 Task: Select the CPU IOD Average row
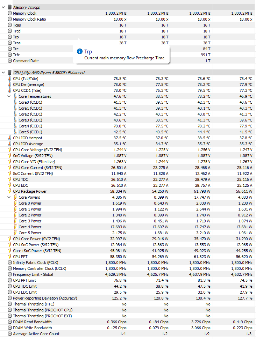(x=128, y=144)
